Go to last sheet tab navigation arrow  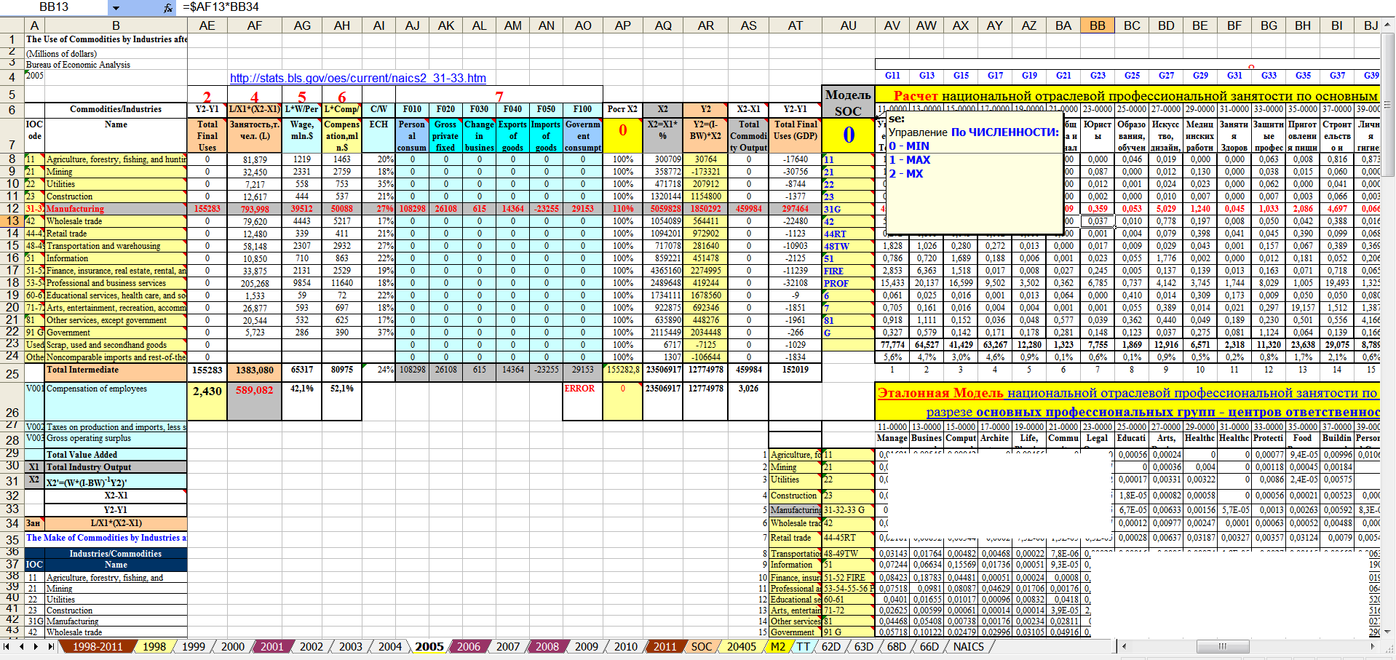[50, 646]
